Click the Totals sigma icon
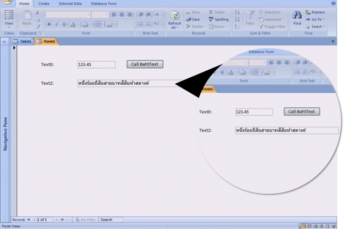The image size is (344, 229). tap(211, 12)
